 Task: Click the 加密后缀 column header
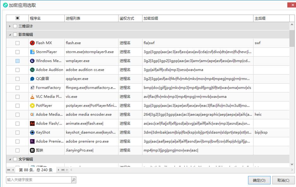click(x=197, y=19)
